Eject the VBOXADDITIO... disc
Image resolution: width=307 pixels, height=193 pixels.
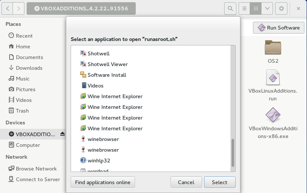click(63, 134)
